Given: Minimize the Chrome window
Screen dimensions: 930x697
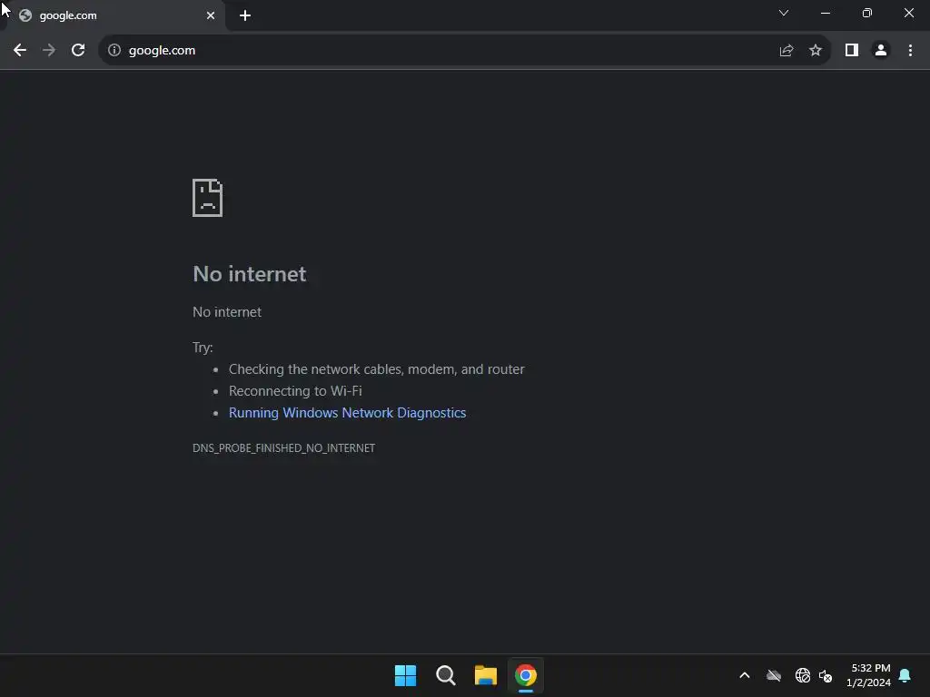Looking at the screenshot, I should 826,13.
